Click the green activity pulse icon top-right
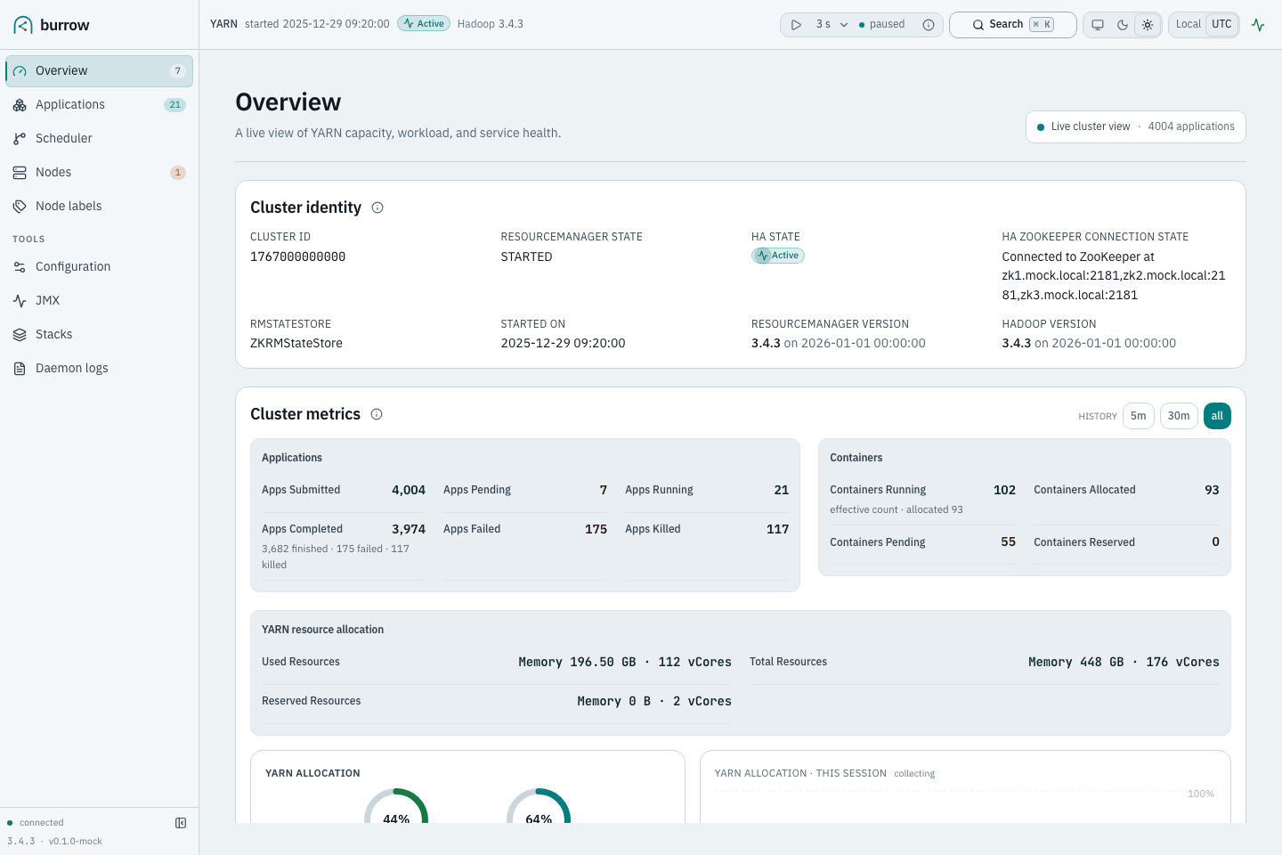This screenshot has height=855, width=1282. pos(1258,25)
